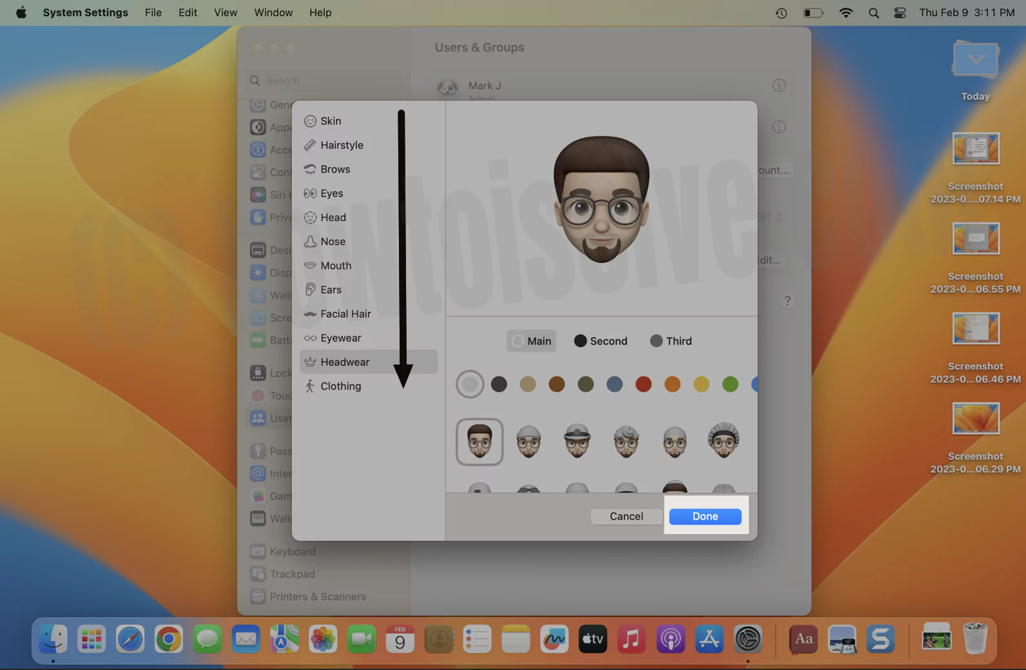Select the Mouth category
The height and width of the screenshot is (670, 1026).
click(x=369, y=265)
